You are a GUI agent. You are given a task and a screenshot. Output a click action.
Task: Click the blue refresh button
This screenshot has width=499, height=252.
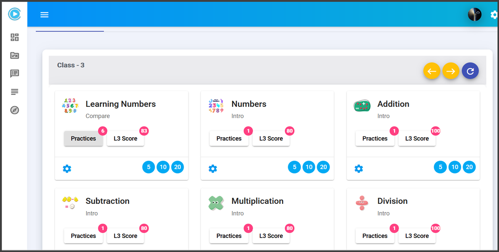[470, 71]
